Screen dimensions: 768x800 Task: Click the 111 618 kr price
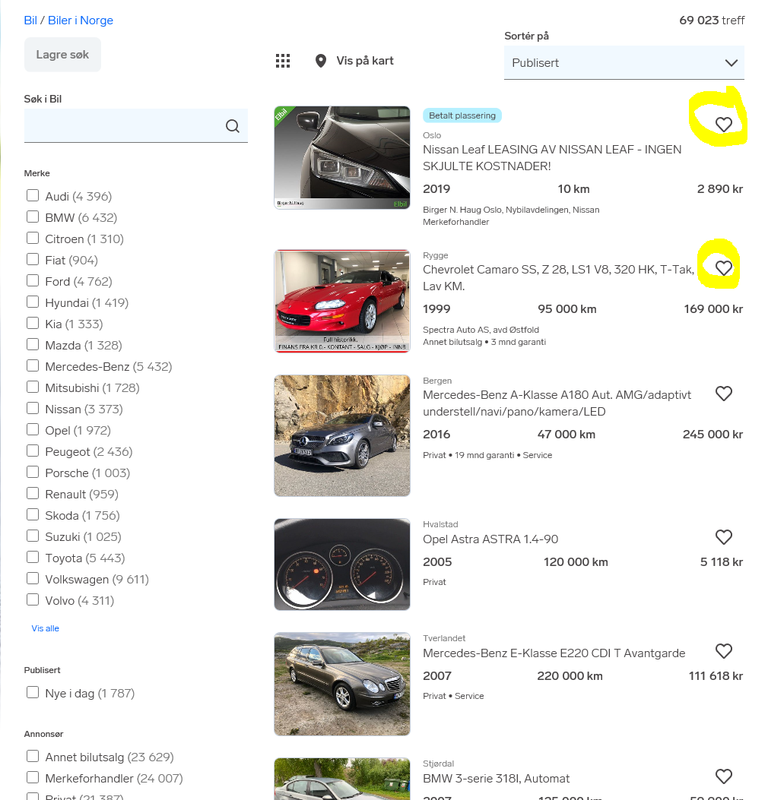(x=716, y=676)
